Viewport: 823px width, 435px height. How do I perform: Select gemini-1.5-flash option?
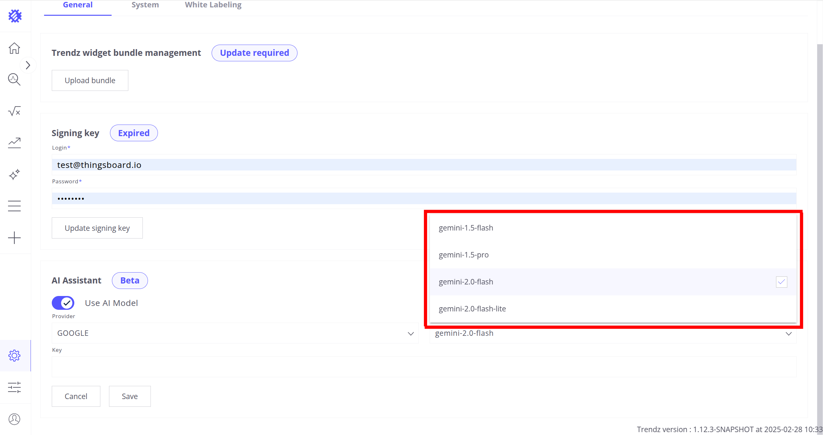coord(613,228)
